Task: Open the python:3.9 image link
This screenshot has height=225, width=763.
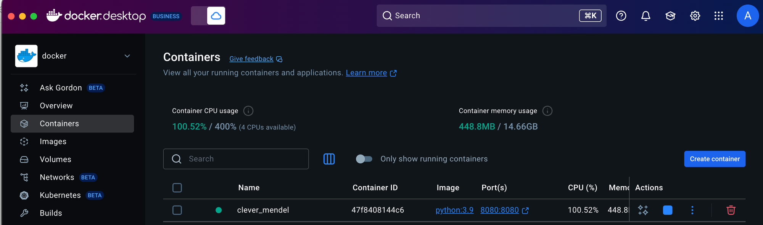Action: tap(454, 210)
